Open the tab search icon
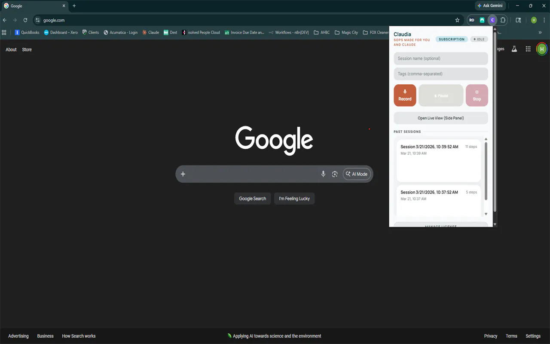 [518, 20]
